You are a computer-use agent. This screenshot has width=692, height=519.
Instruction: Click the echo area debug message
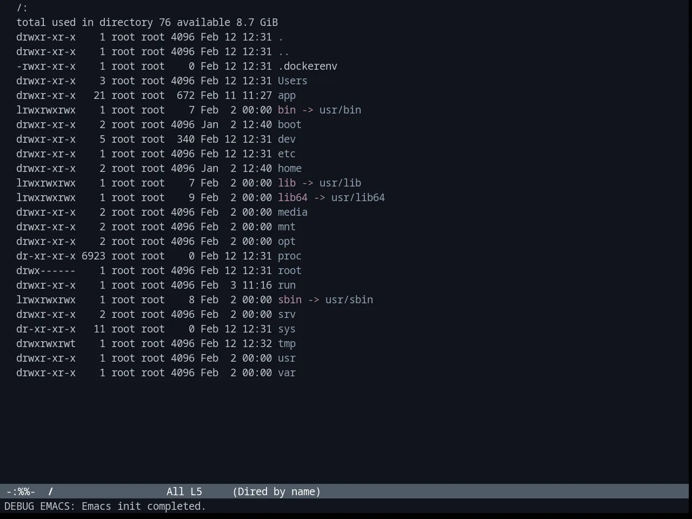[105, 506]
